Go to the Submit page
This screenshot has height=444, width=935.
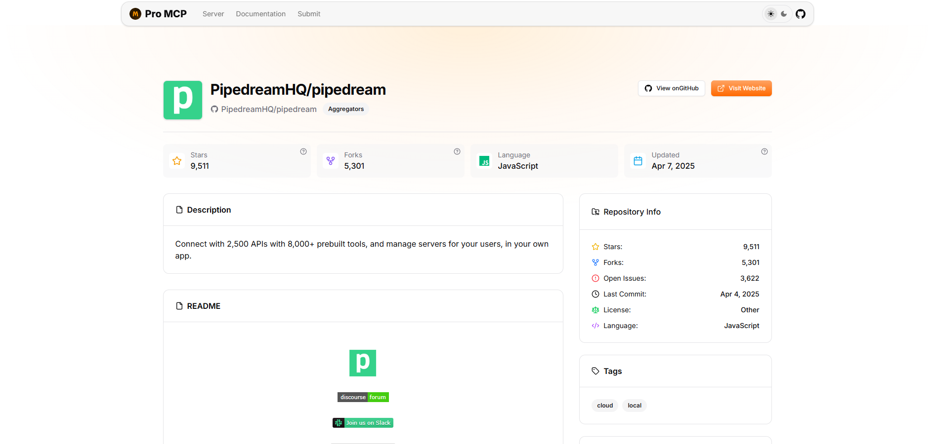(309, 14)
